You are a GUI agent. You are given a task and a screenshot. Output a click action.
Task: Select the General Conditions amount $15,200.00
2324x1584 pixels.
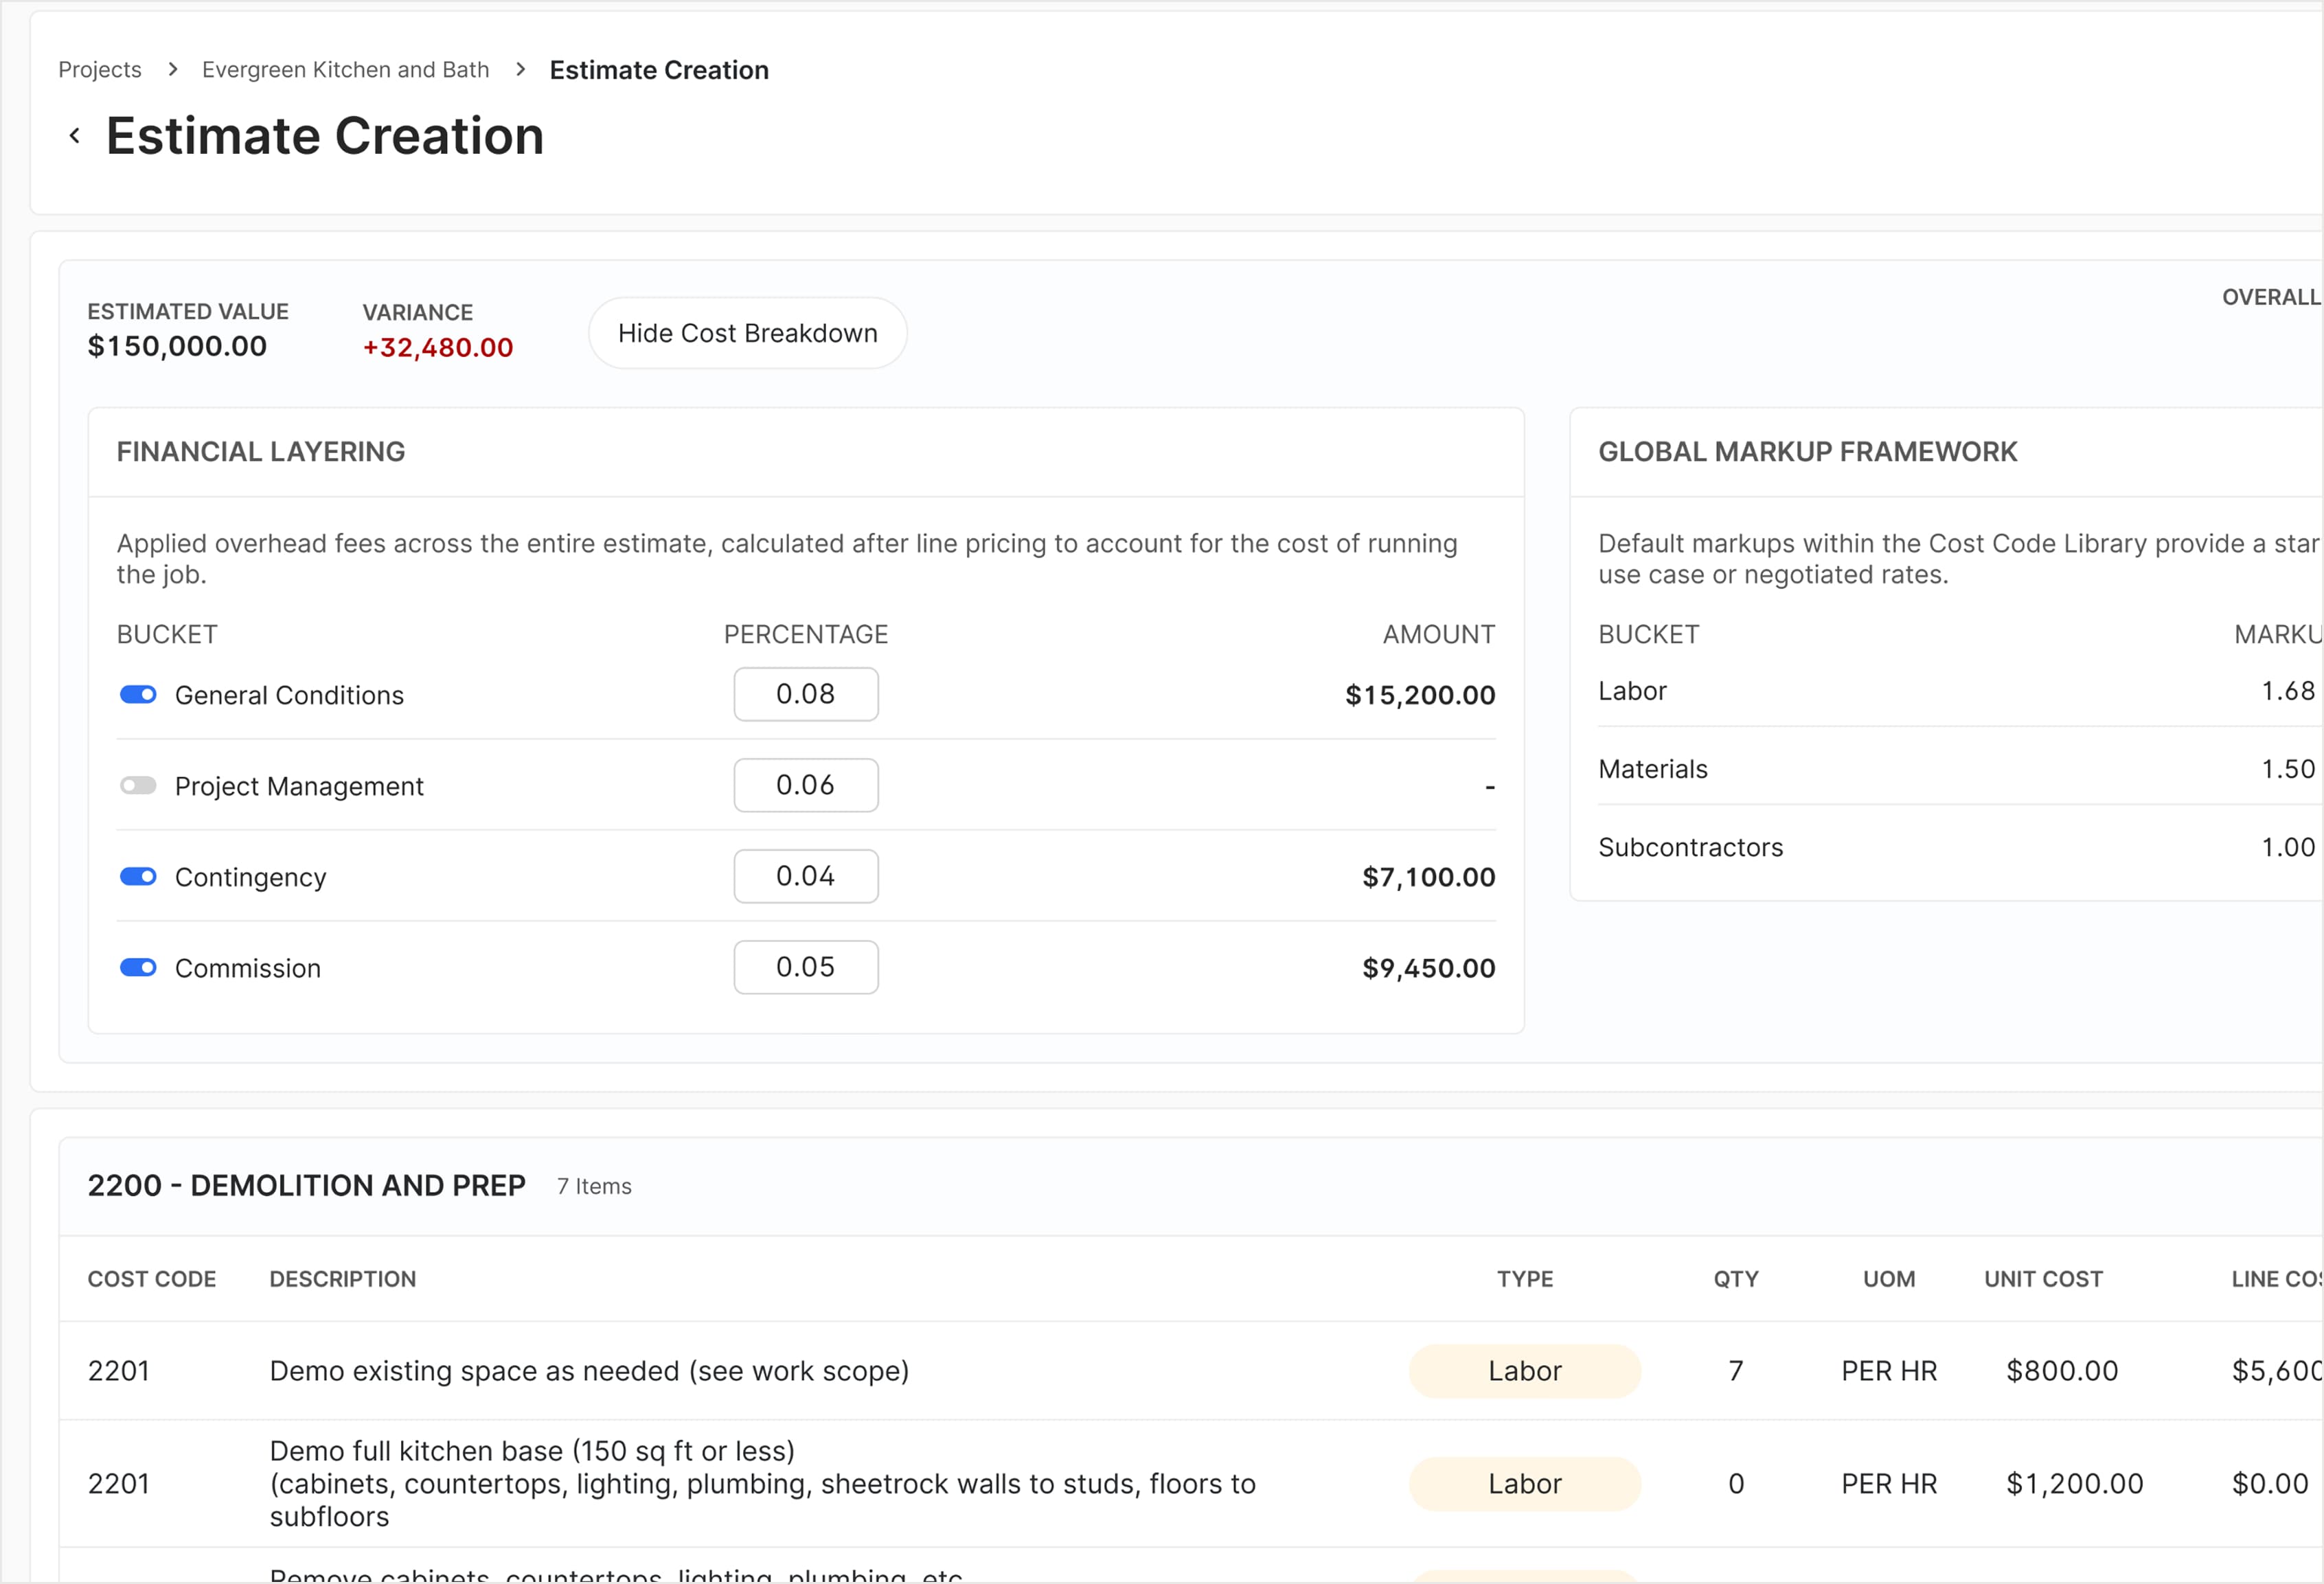[1420, 695]
